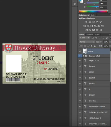Filter layers by smart objects icon
The height and width of the screenshot is (127, 111).
point(107,38)
